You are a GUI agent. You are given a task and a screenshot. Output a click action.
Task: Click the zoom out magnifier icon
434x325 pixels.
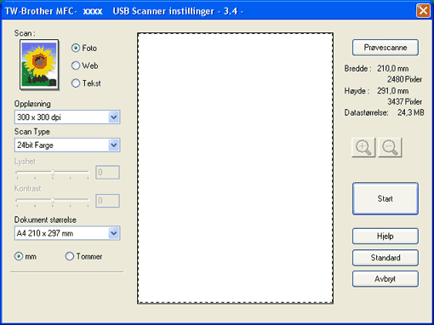click(390, 147)
